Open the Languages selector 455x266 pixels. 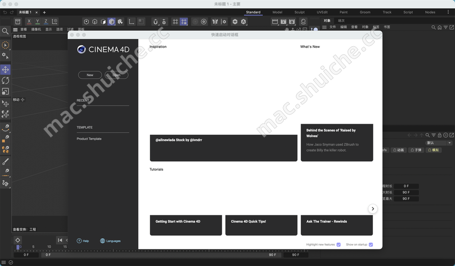pos(110,241)
